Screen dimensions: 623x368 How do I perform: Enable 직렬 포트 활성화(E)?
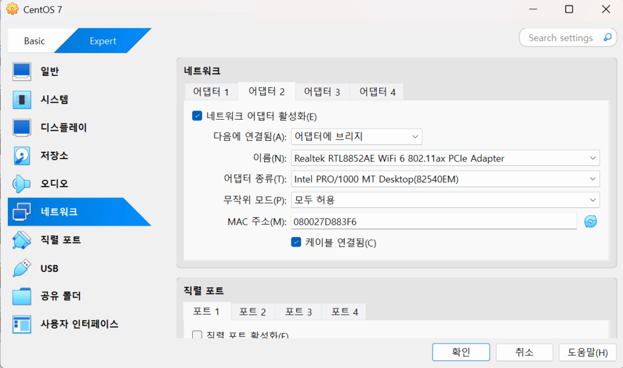195,335
